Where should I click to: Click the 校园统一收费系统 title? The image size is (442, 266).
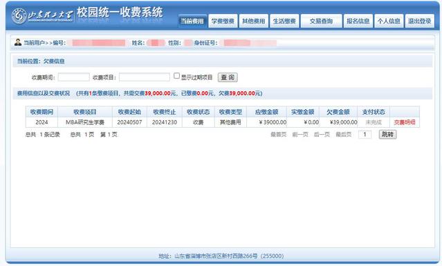[x=120, y=12]
